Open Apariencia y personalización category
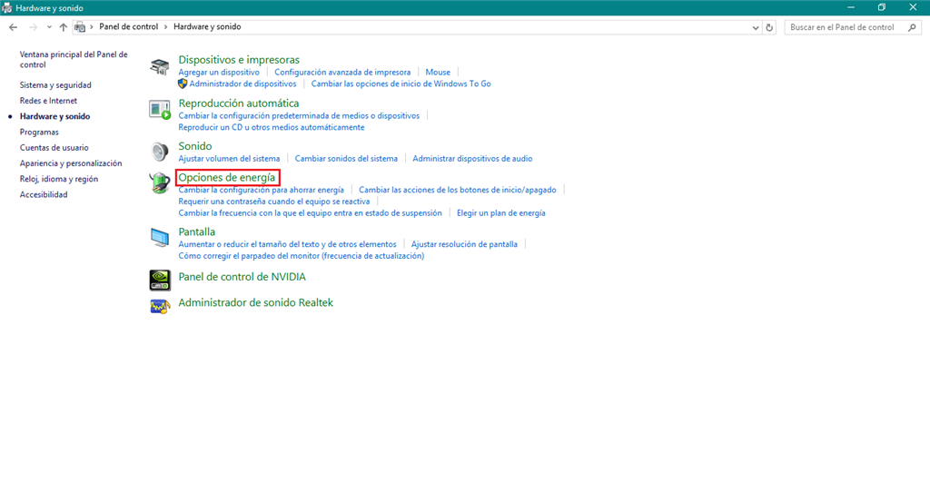Viewport: 930px width, 502px height. (x=71, y=163)
